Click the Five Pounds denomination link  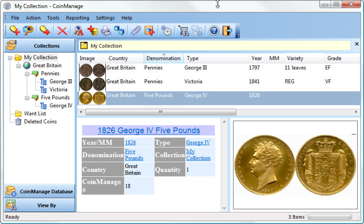pos(134,155)
